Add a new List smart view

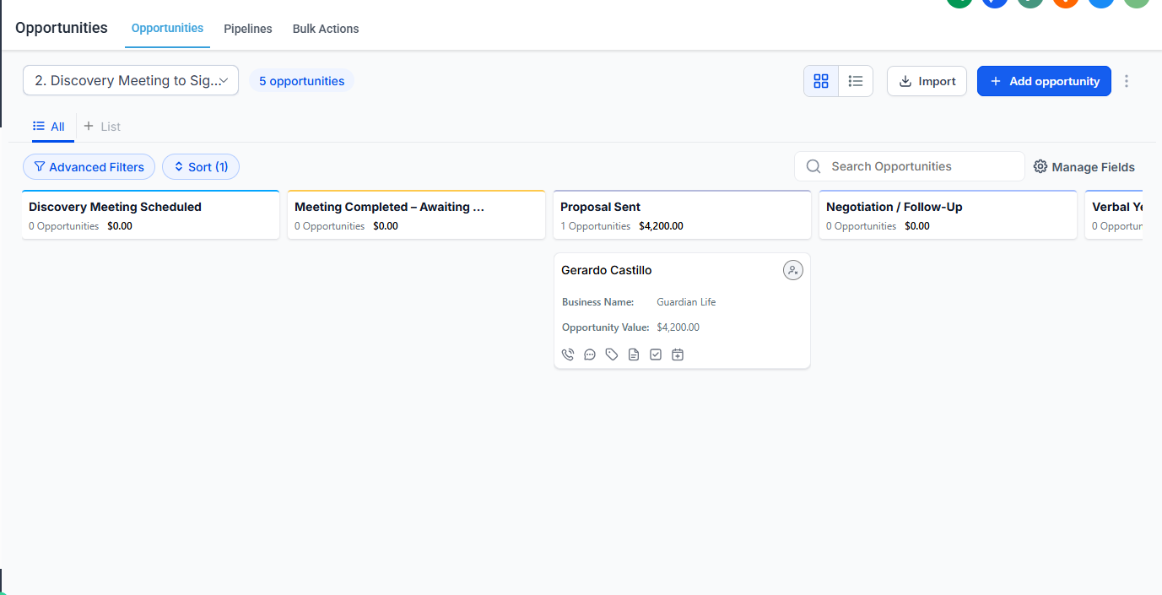point(102,127)
